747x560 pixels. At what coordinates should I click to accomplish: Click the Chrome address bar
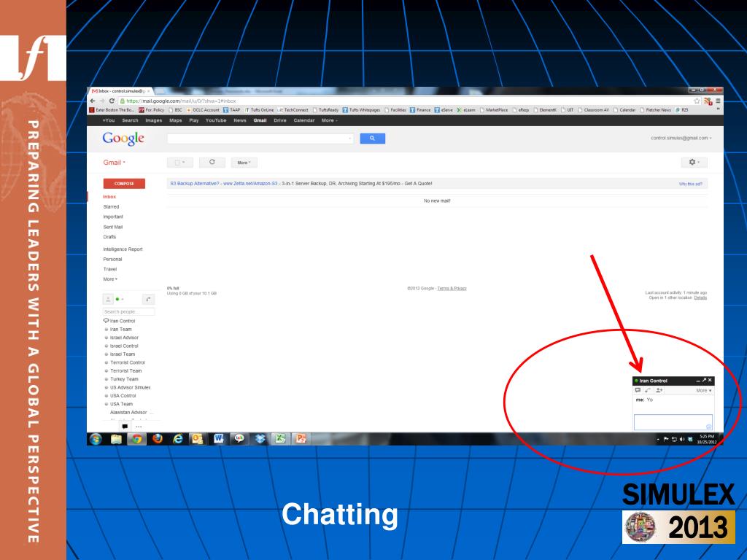tap(405, 101)
